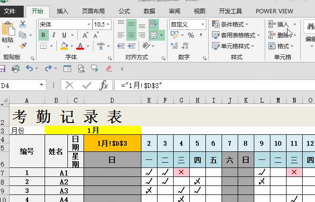Click the print preview magnifier icon
Image resolution: width=315 pixels, height=202 pixels.
coord(82,69)
